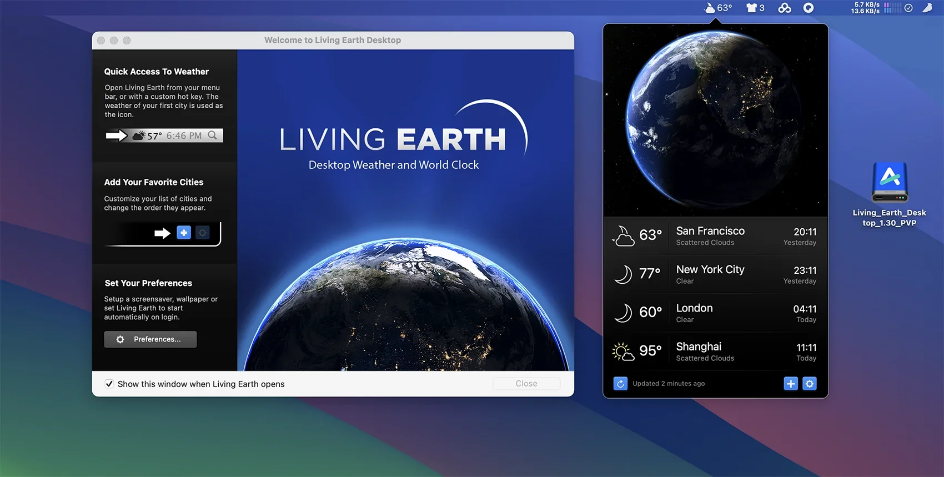Click the round record-style menu bar icon
The image size is (944, 477).
click(809, 8)
